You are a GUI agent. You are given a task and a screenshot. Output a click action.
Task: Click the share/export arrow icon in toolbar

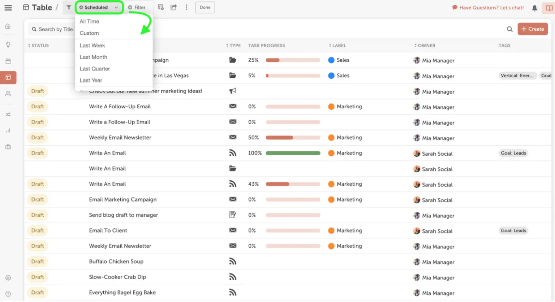click(174, 8)
